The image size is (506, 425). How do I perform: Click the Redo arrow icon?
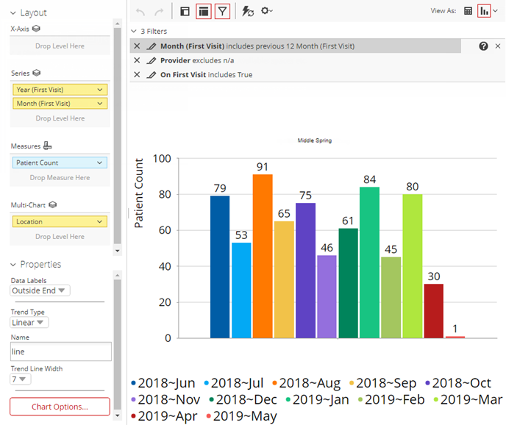click(159, 12)
